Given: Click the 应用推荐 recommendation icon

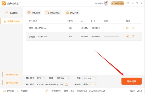Looking at the screenshot, I should 47,91.
